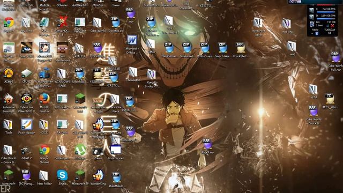
Task: Open the GTA folder
Action: click(313, 90)
